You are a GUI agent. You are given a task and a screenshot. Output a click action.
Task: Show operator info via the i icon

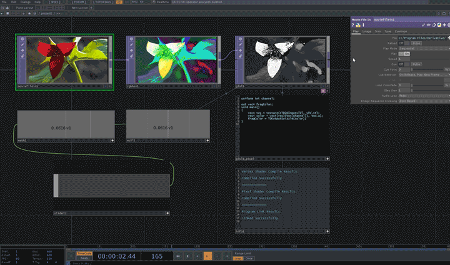tap(363, 25)
